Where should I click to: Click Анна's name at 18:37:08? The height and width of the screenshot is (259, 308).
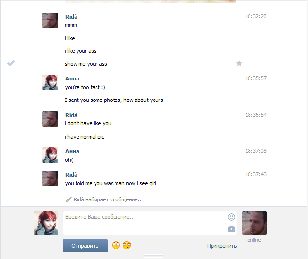pyautogui.click(x=72, y=151)
